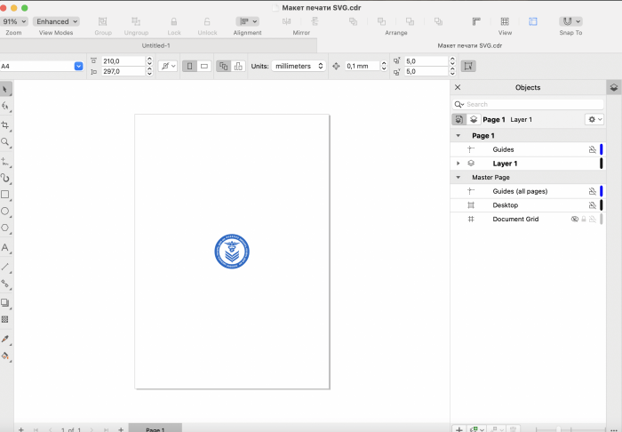Switch to the Untitled-1 document tab
This screenshot has height=432, width=622.
point(155,45)
